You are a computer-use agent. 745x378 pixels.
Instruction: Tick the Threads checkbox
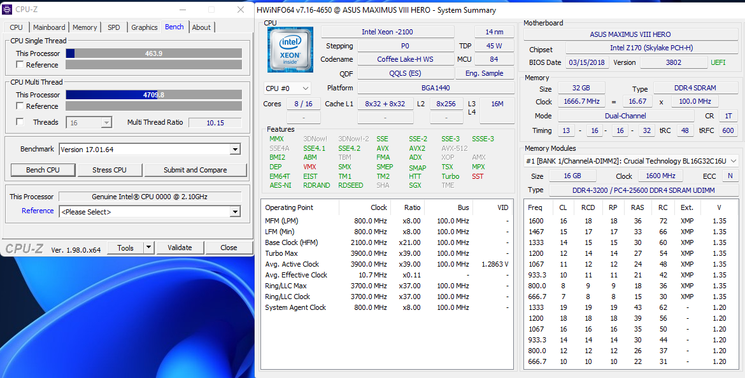click(x=20, y=122)
